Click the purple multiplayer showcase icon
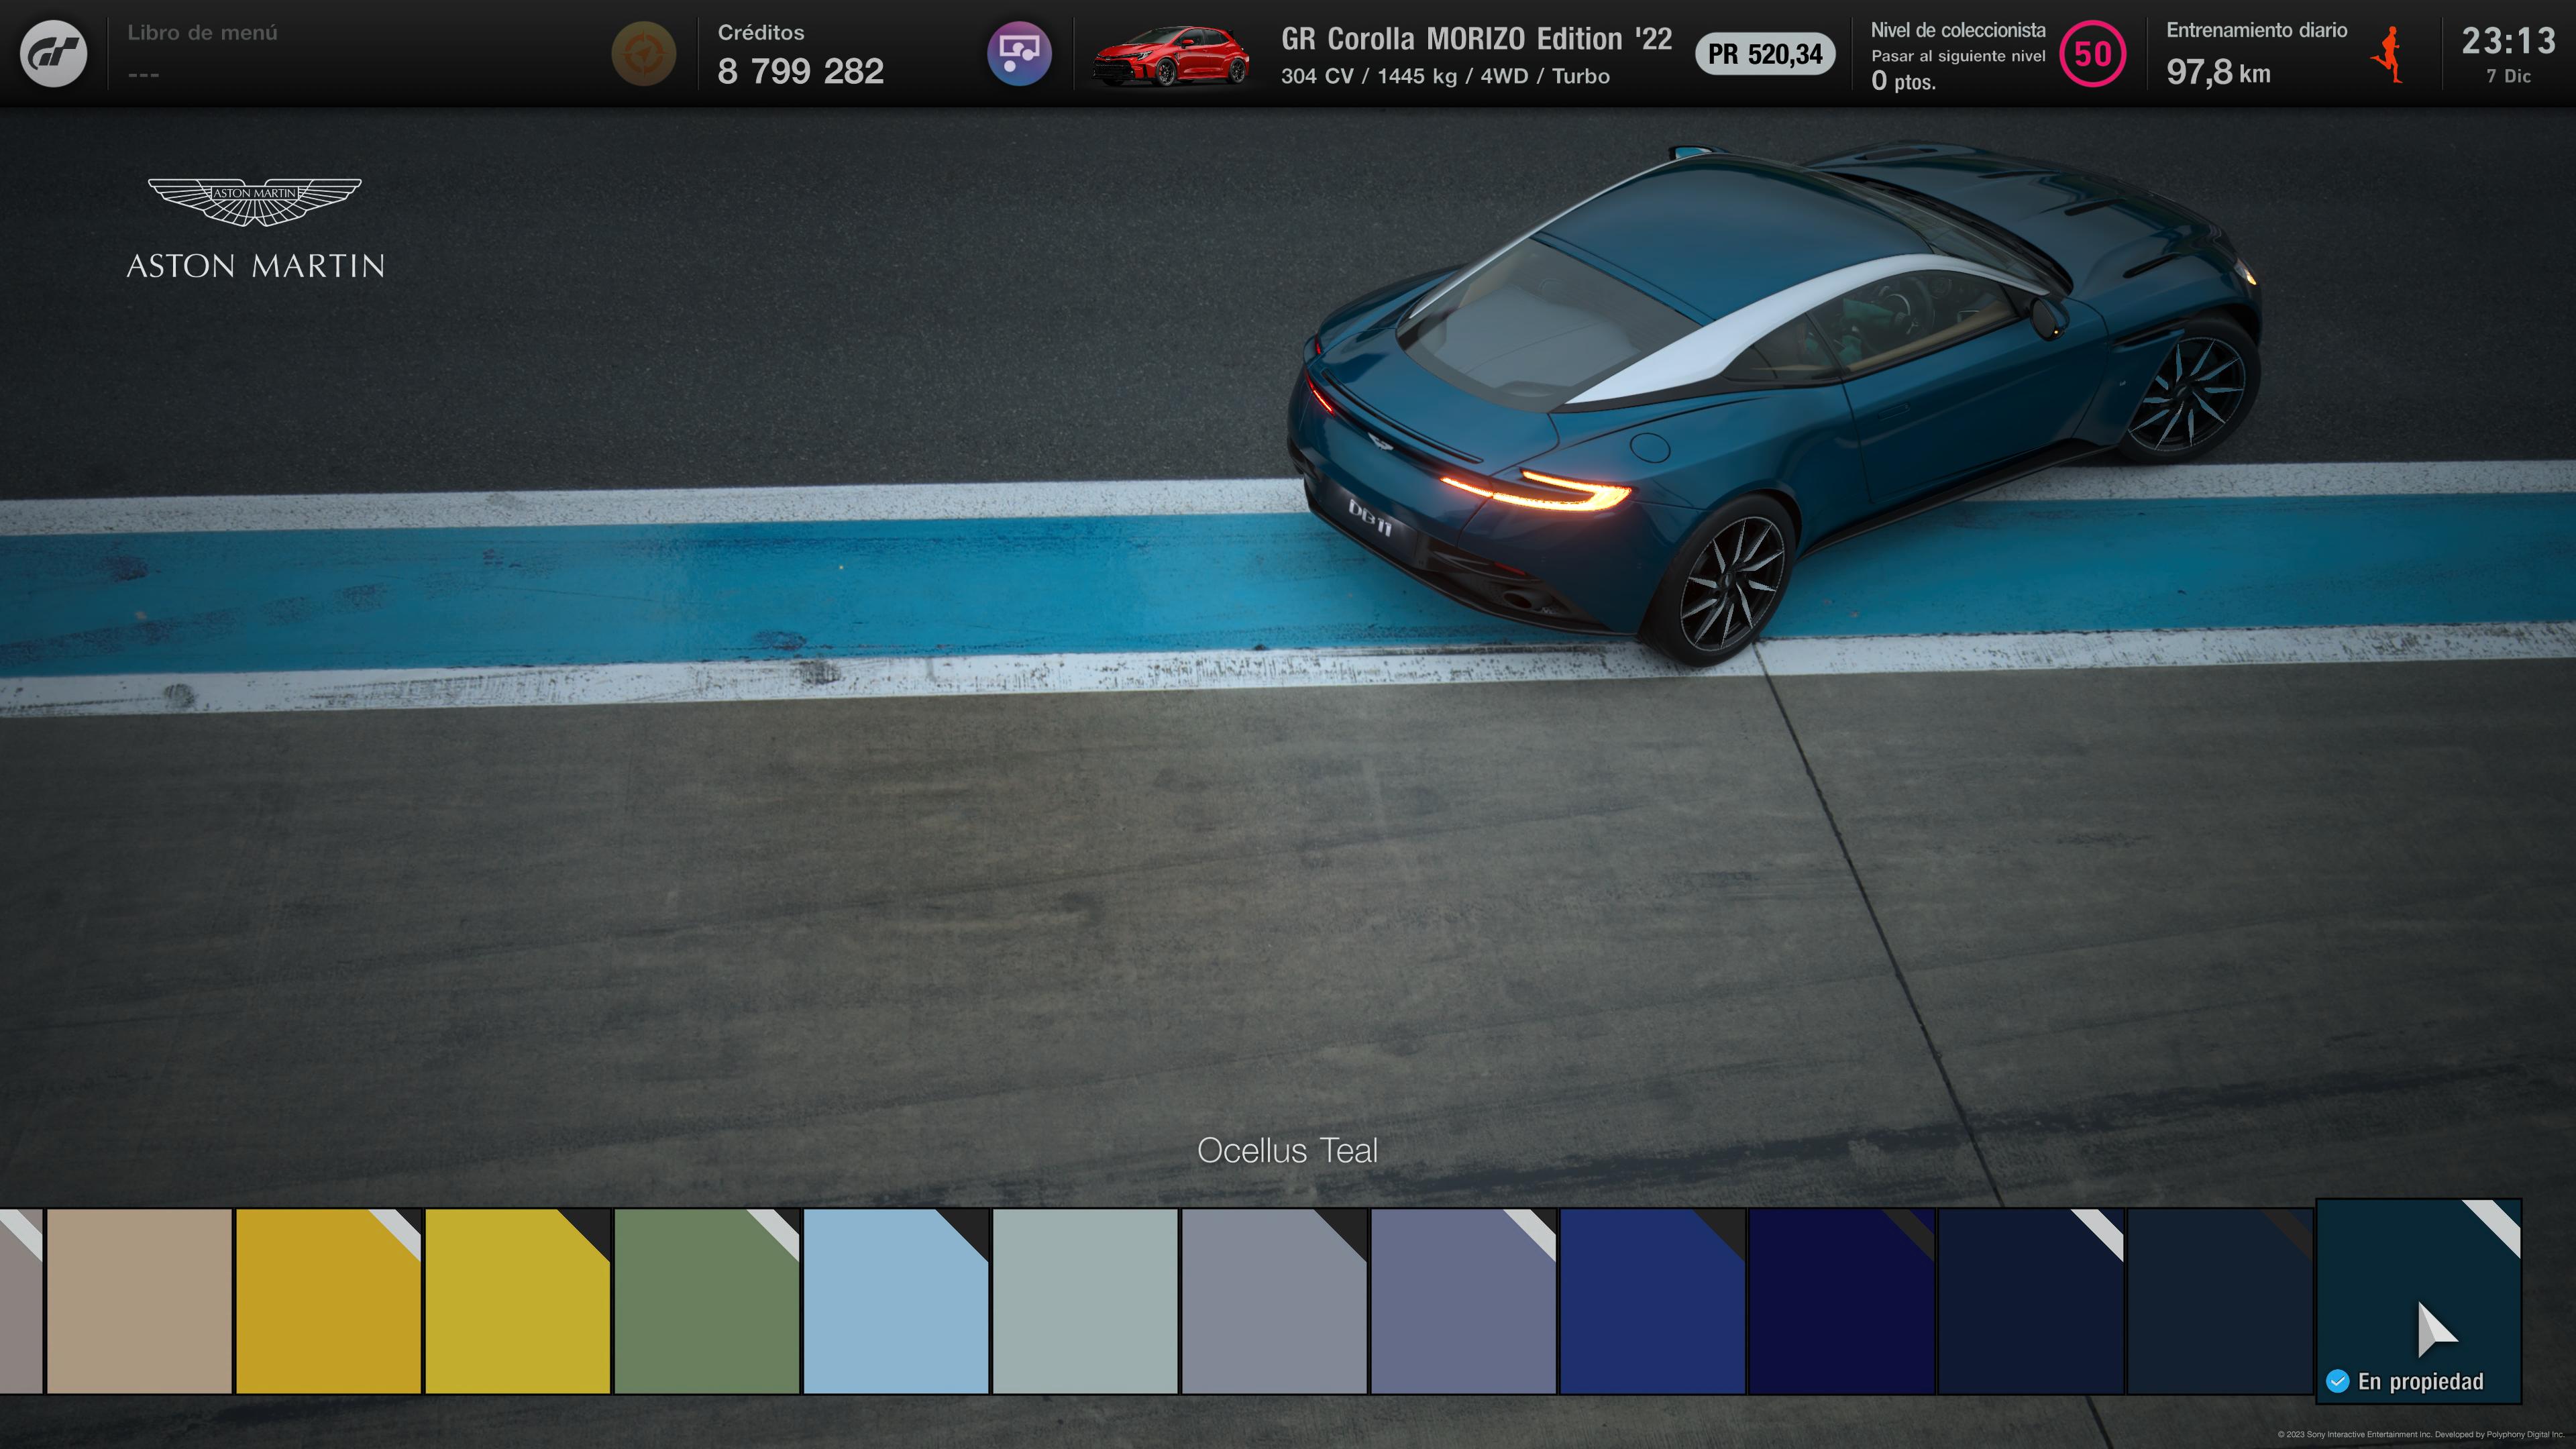Viewport: 2576px width, 1449px height. 1019,53
